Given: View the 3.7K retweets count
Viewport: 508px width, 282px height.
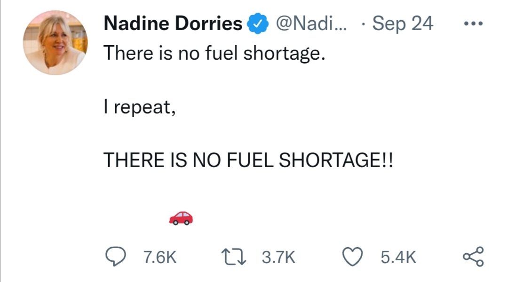Looking at the screenshot, I should click(x=278, y=258).
